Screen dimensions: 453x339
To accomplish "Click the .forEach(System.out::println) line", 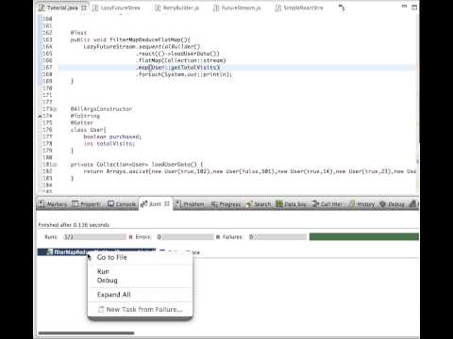I will [x=184, y=74].
